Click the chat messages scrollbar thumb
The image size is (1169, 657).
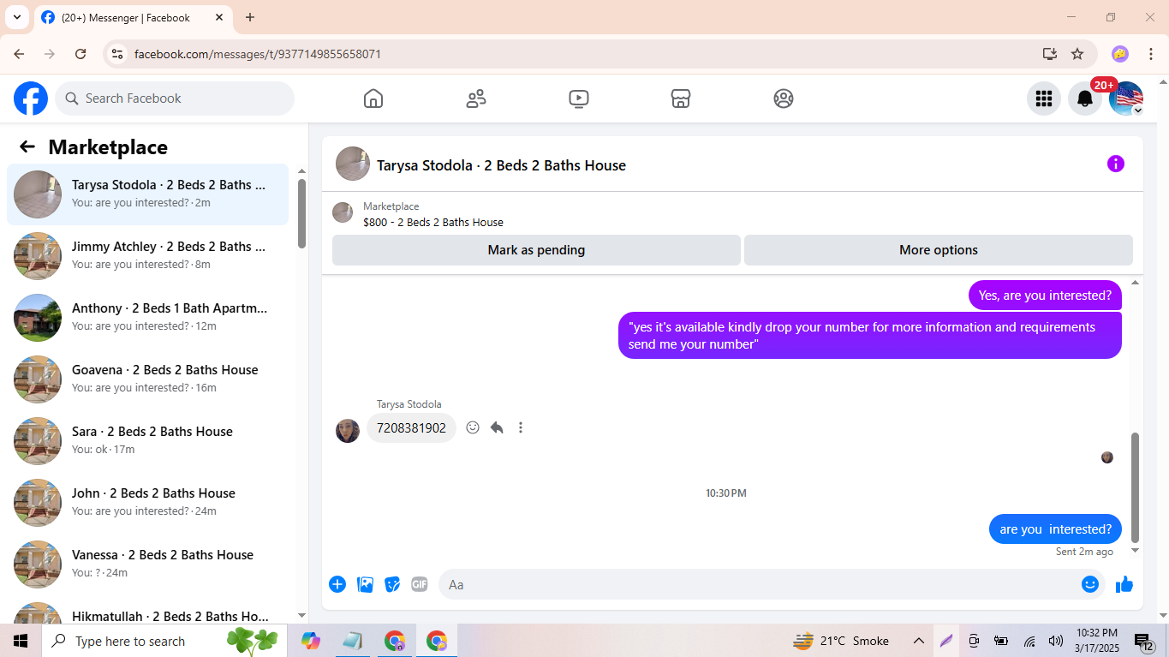[x=1136, y=487]
